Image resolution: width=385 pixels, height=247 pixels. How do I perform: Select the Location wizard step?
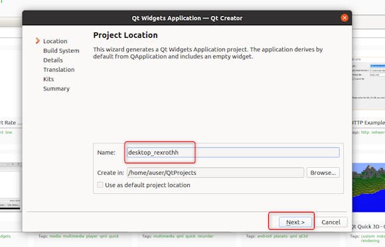[55, 41]
